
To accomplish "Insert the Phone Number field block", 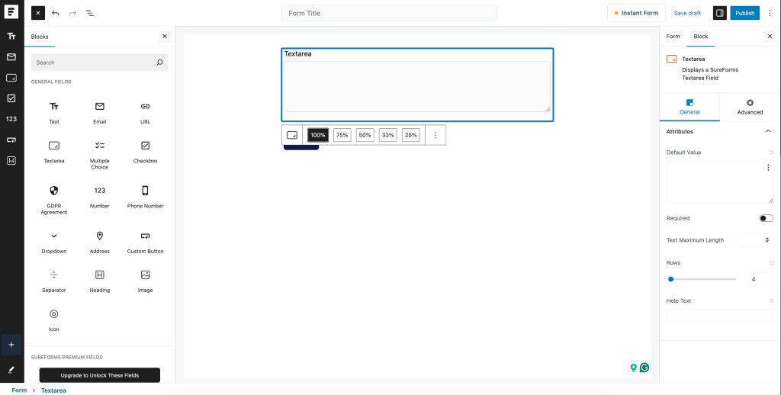I will [145, 195].
